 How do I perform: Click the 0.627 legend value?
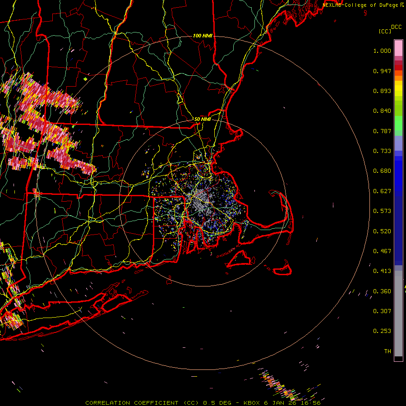point(382,191)
